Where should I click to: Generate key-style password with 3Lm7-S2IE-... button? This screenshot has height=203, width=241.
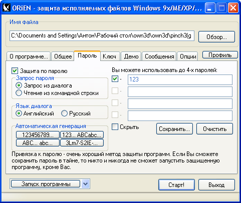tap(82, 143)
